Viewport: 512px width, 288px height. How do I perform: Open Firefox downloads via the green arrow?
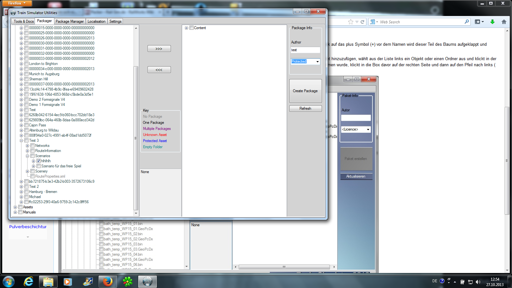[x=492, y=22]
